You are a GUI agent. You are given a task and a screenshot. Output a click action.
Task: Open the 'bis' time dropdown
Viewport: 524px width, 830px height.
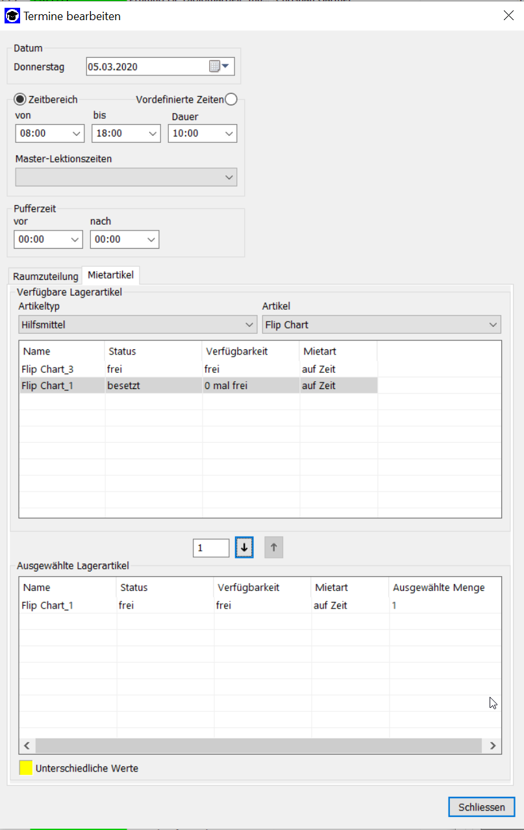pyautogui.click(x=126, y=133)
